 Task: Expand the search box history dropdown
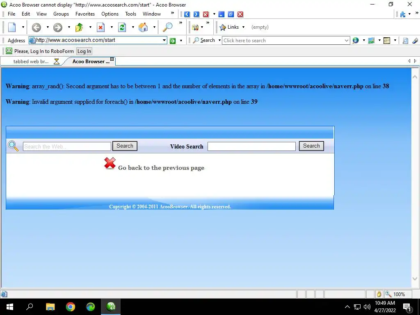[x=346, y=41]
